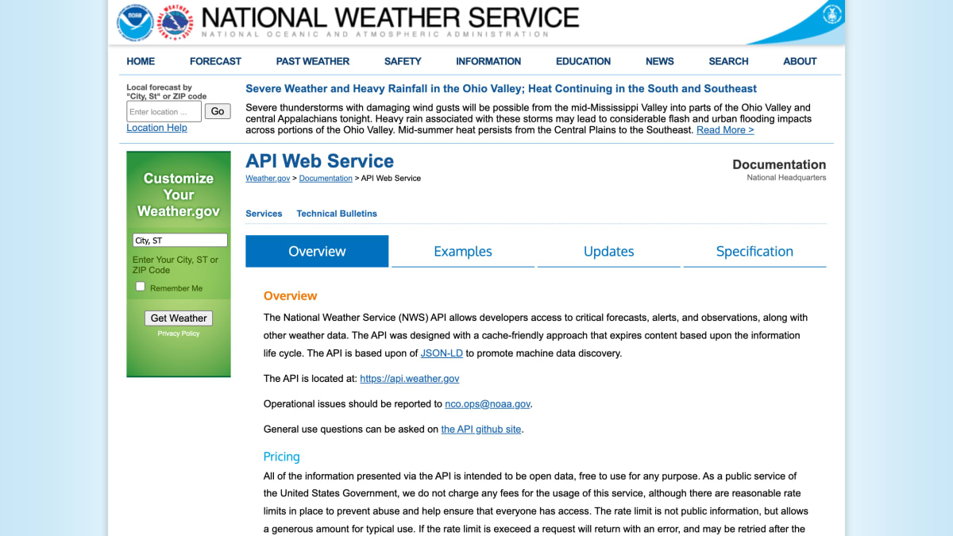Click the orange Overview section heading
Screen dimensions: 953x536
(290, 296)
